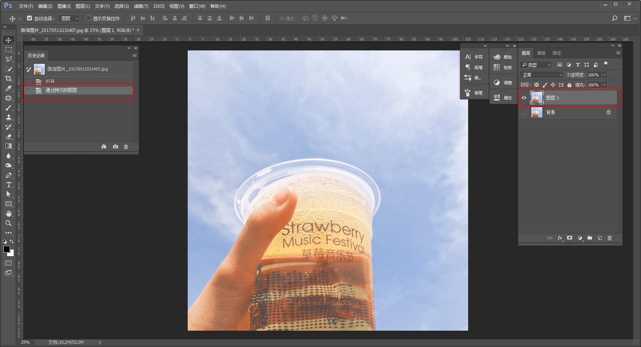The height and width of the screenshot is (347, 641).
Task: Open the 文件(F) menu
Action: tap(26, 6)
